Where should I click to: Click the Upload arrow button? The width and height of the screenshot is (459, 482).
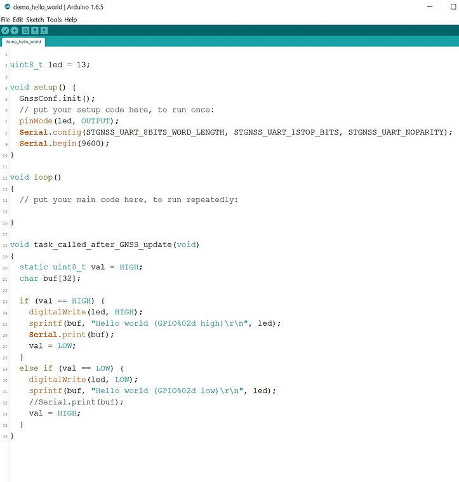pyautogui.click(x=15, y=30)
